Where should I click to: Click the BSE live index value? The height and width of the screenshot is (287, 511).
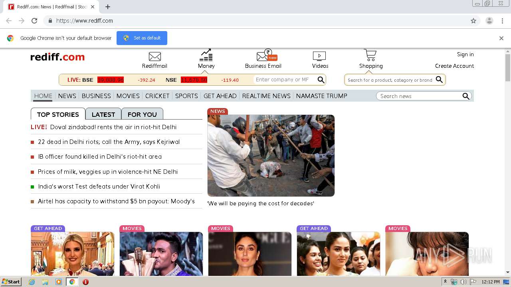(x=111, y=80)
